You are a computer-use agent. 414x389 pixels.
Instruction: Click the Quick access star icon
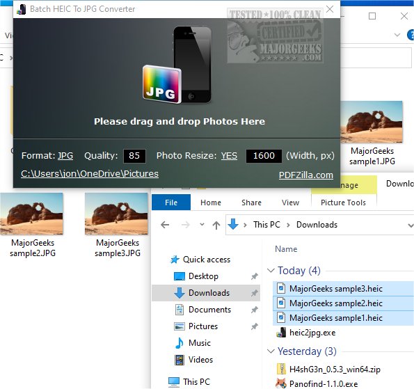tap(175, 260)
